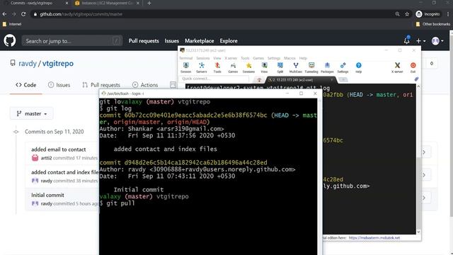This screenshot has height=255, width=453.
Task: Click the paperclip icon in MobaXterm
Action: (416, 79)
